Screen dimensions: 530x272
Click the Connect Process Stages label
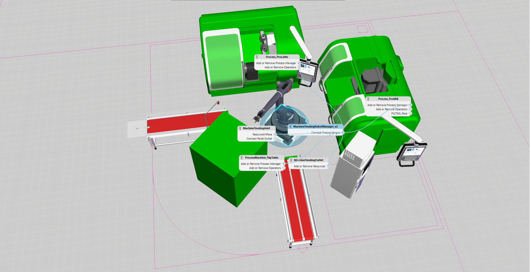coord(325,133)
